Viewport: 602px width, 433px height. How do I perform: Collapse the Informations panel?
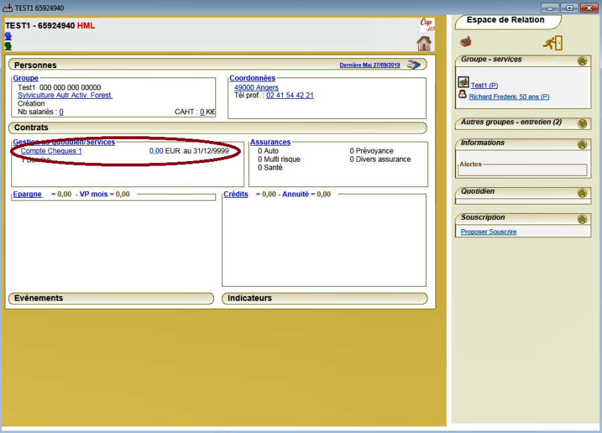coord(582,144)
